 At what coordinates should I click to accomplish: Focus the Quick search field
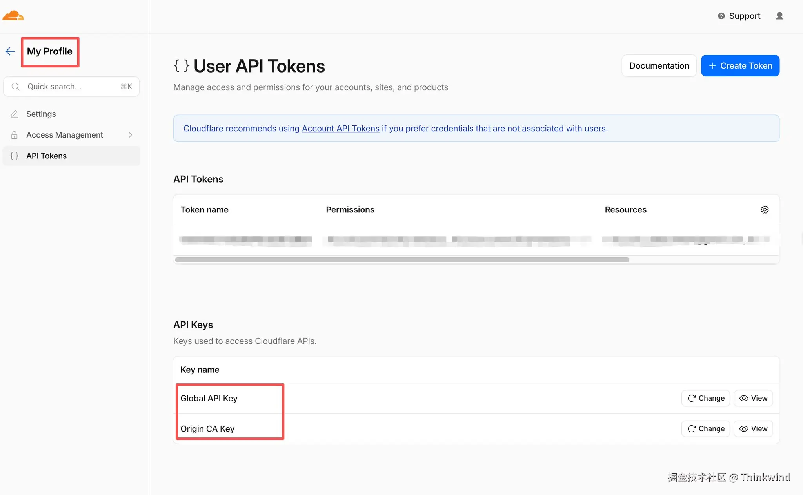pos(71,87)
